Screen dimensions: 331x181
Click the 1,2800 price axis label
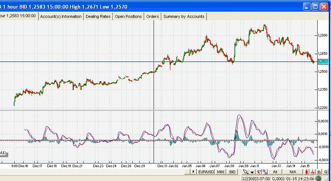point(323,35)
